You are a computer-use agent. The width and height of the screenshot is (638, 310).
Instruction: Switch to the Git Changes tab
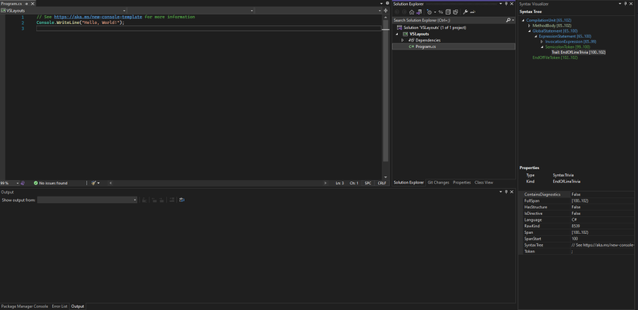click(x=438, y=183)
